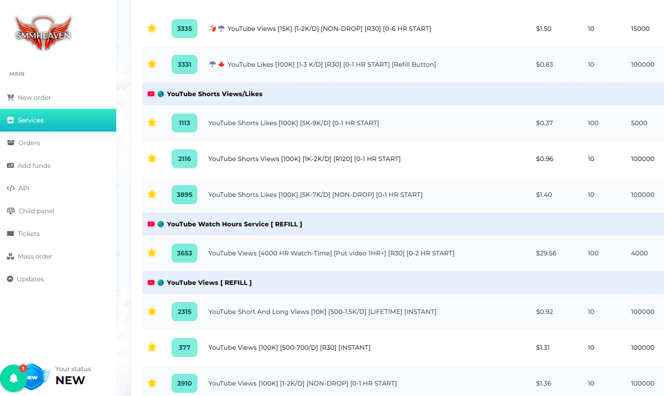
Task: Toggle favorite star for service 3335
Action: [x=152, y=29]
